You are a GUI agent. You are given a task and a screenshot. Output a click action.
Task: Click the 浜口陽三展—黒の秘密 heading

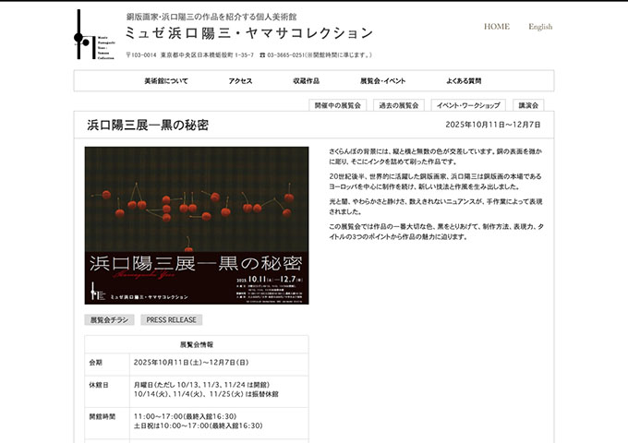148,125
